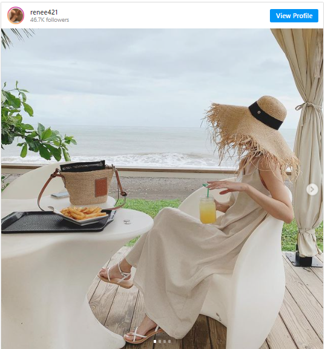The height and width of the screenshot is (349, 325).
Task: Click the green straw in the drink
Action: [206, 190]
